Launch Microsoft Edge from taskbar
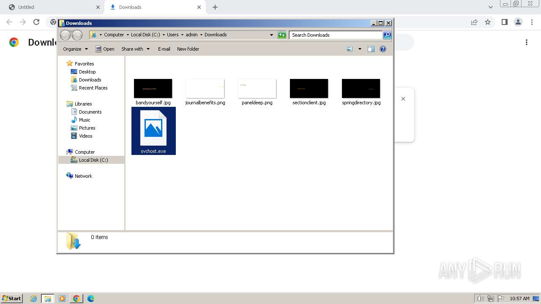Image resolution: width=541 pixels, height=304 pixels. [91, 299]
